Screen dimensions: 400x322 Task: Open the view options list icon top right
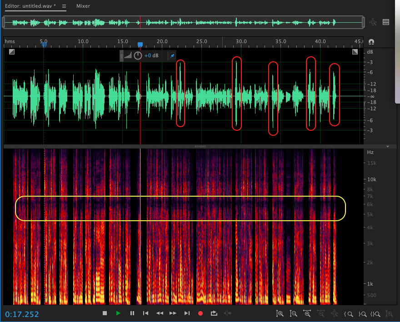[386, 22]
